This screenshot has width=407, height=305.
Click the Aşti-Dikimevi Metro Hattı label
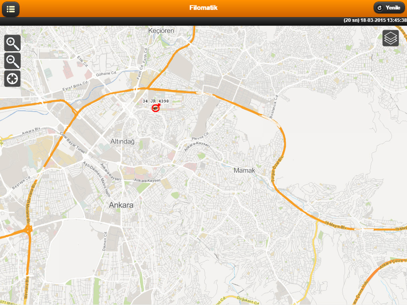tap(96, 179)
